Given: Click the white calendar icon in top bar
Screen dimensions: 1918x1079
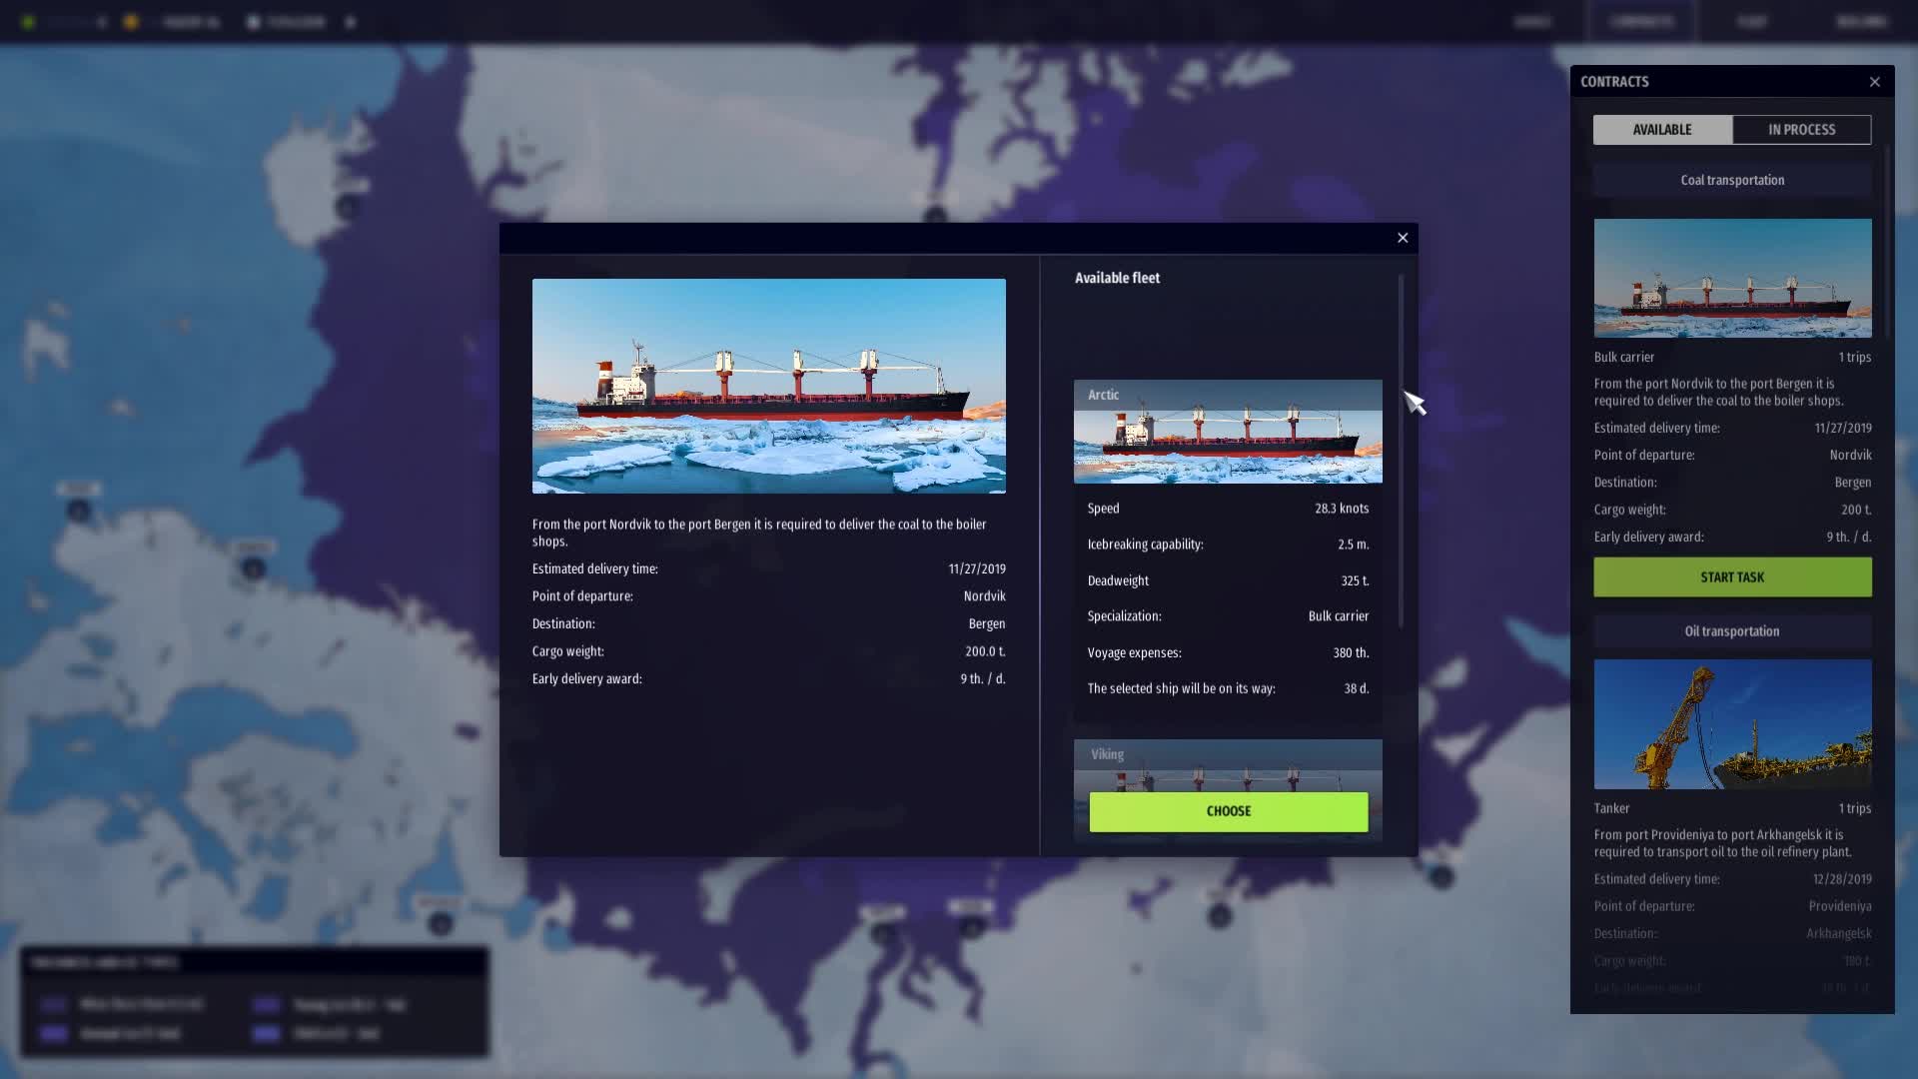Looking at the screenshot, I should click(253, 22).
